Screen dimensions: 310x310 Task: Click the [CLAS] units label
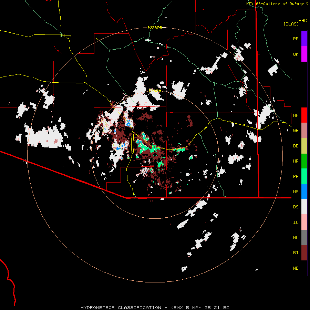(291, 24)
